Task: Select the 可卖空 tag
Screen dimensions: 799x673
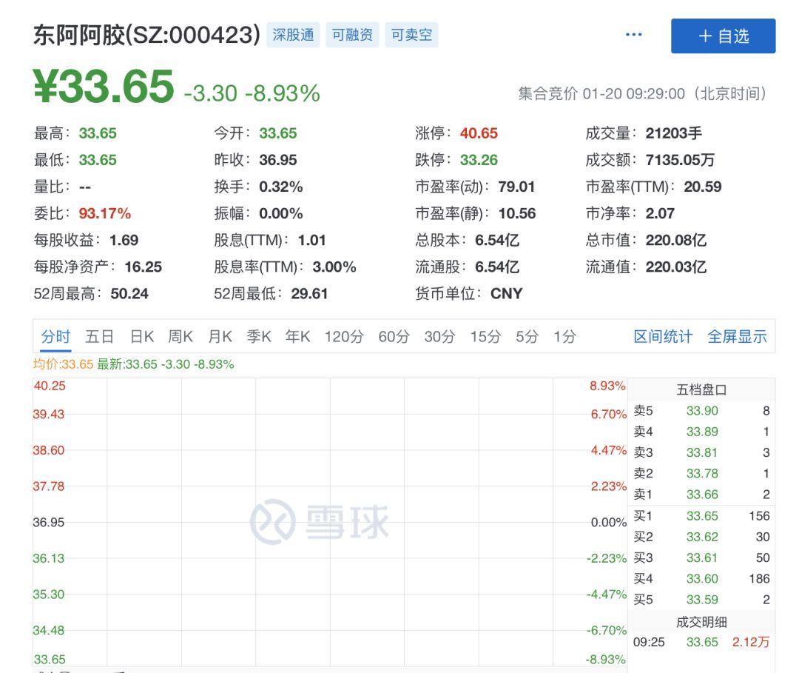Action: click(x=411, y=35)
